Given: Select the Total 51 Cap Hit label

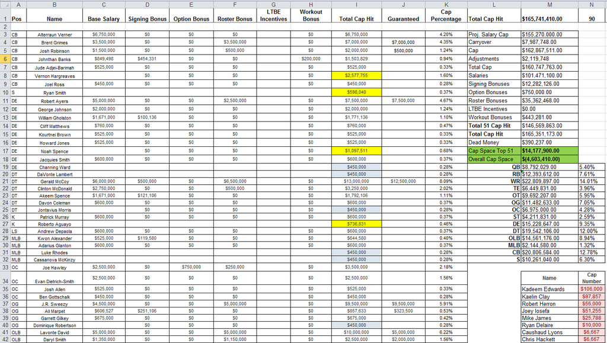Looking at the screenshot, I should [494, 126].
